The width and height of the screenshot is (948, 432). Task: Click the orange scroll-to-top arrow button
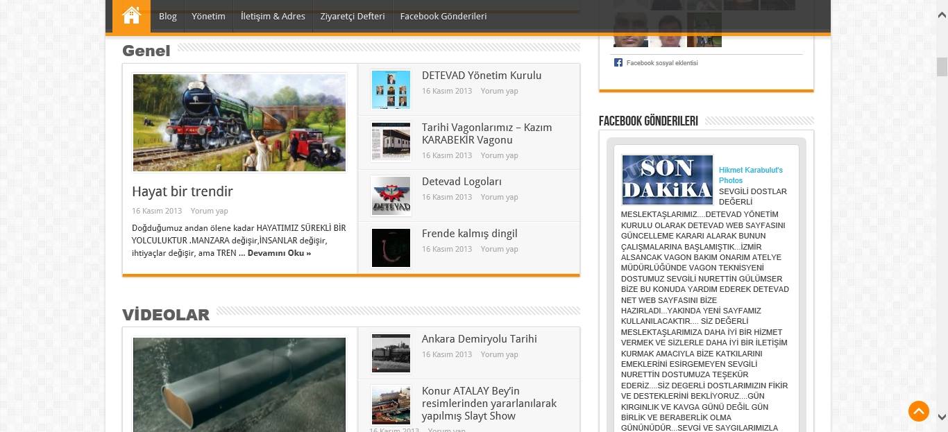coord(919,411)
